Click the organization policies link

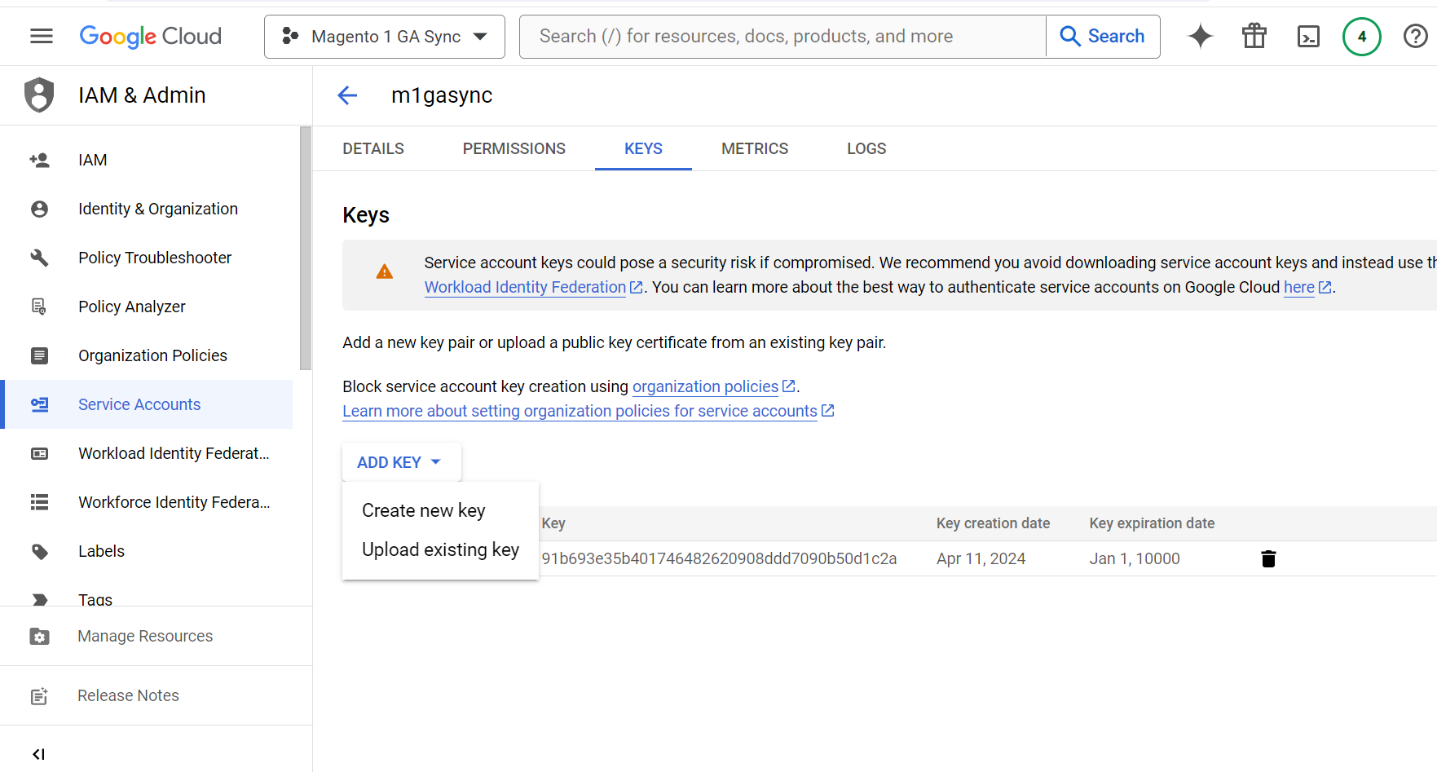(x=705, y=386)
